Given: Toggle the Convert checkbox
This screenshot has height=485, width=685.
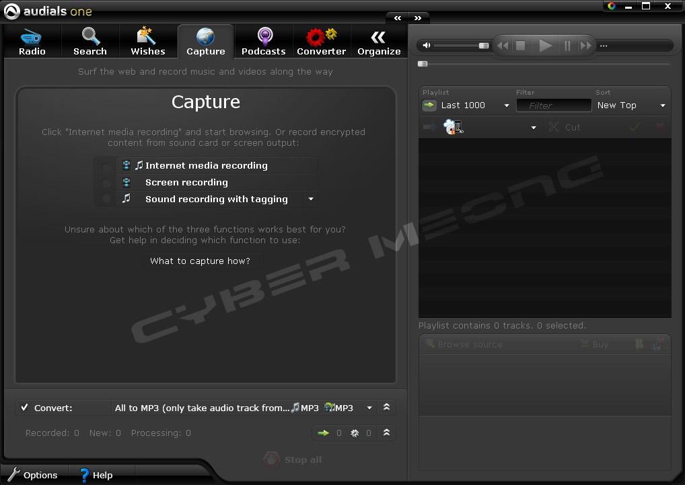Looking at the screenshot, I should [x=24, y=407].
